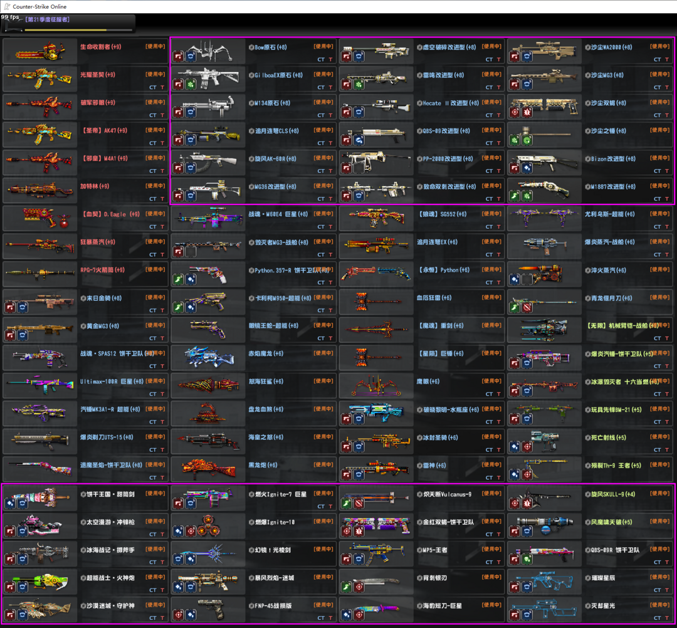Select the 生命收割者 chainsaw thumbnail
677x628 pixels.
(39, 51)
